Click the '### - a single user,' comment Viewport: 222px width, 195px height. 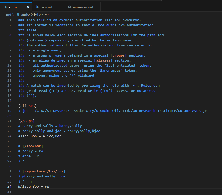(40, 50)
